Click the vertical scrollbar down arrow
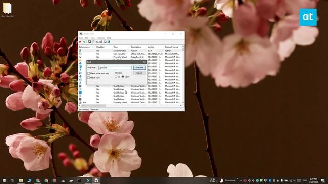 pos(183,103)
